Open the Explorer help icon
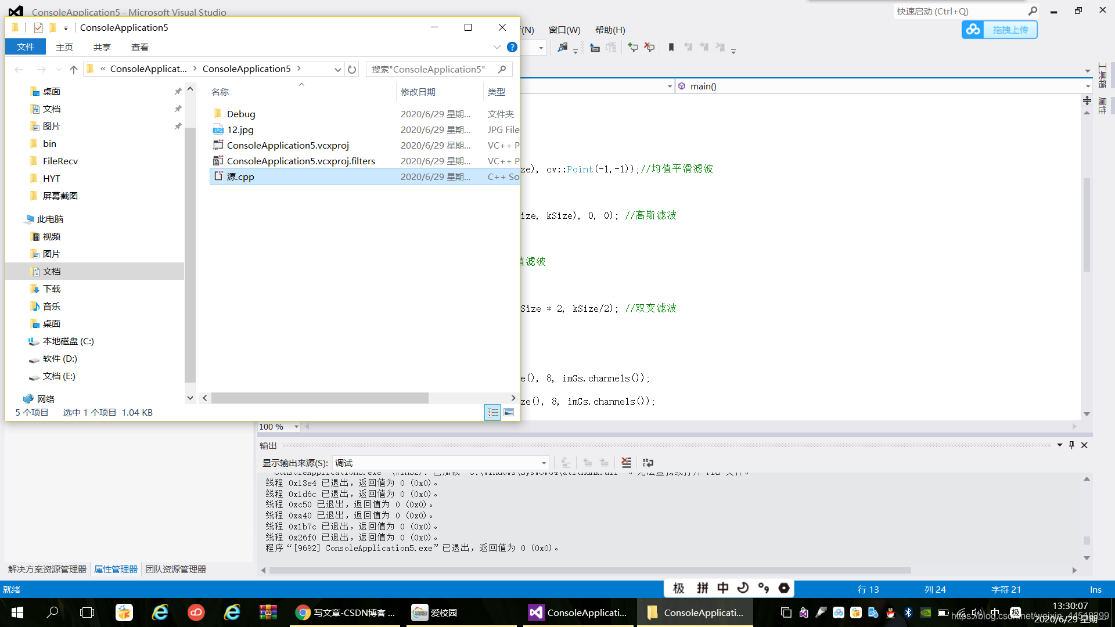Screen dimensions: 1115x627 pyautogui.click(x=512, y=47)
